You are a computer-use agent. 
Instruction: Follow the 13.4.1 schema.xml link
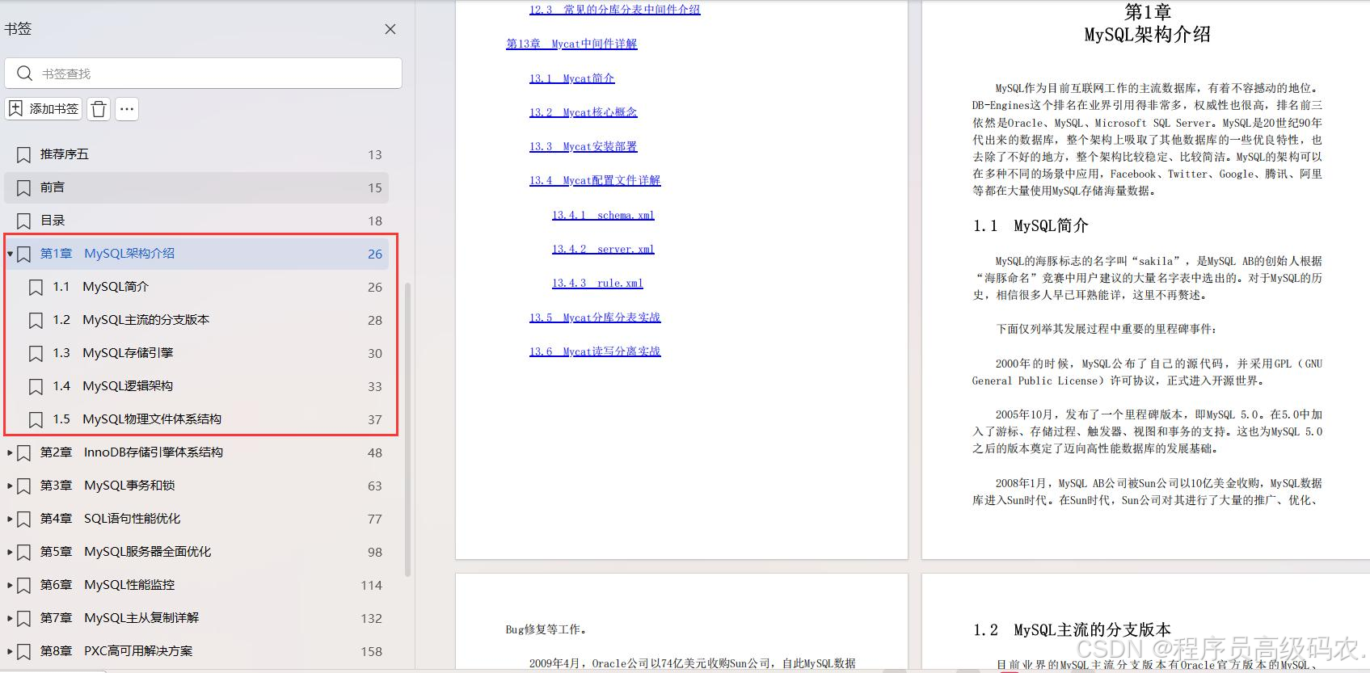coord(603,215)
